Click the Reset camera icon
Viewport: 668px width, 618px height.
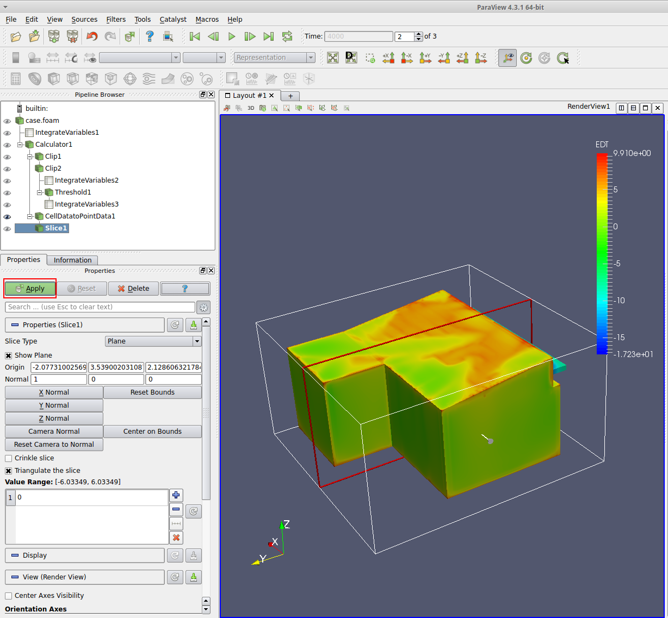(x=333, y=58)
